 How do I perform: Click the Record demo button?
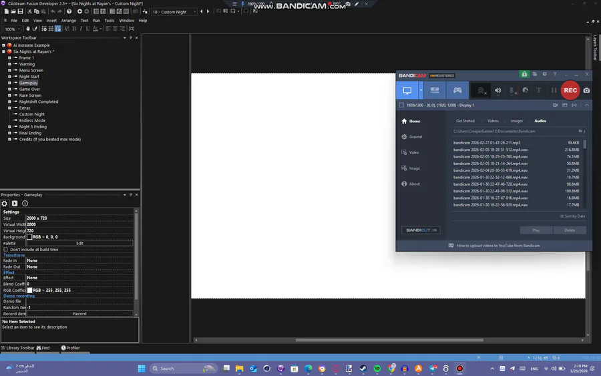coord(79,314)
